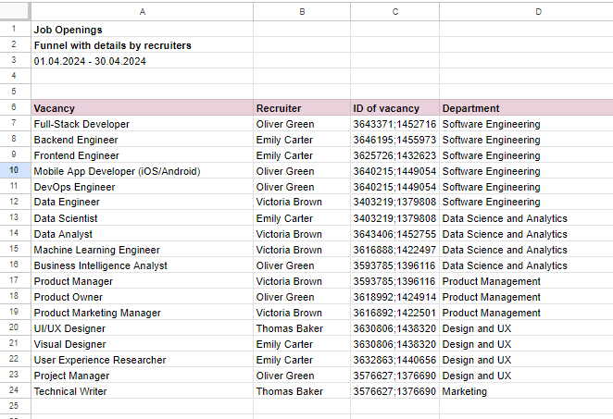Select row 6 header
Screen dimensions: 613x419
point(15,107)
